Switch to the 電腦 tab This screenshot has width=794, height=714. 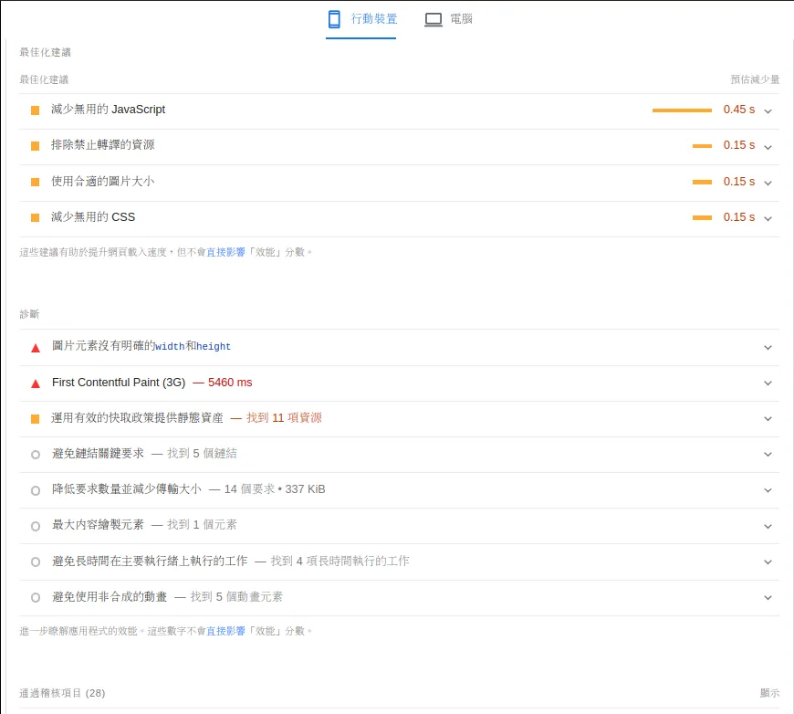pos(461,19)
